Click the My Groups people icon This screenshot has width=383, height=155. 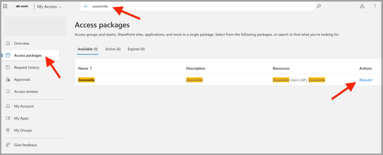pos(8,131)
